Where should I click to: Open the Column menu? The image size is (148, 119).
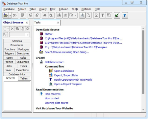(63, 9)
